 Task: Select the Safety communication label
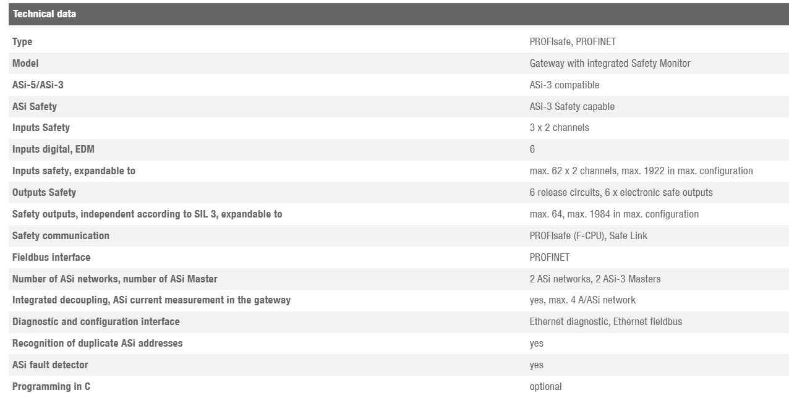click(x=61, y=236)
